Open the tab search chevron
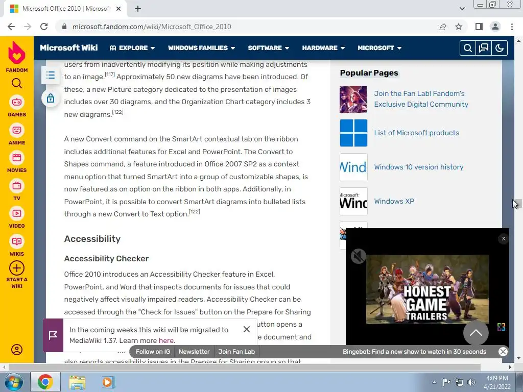523x392 pixels. tap(462, 9)
